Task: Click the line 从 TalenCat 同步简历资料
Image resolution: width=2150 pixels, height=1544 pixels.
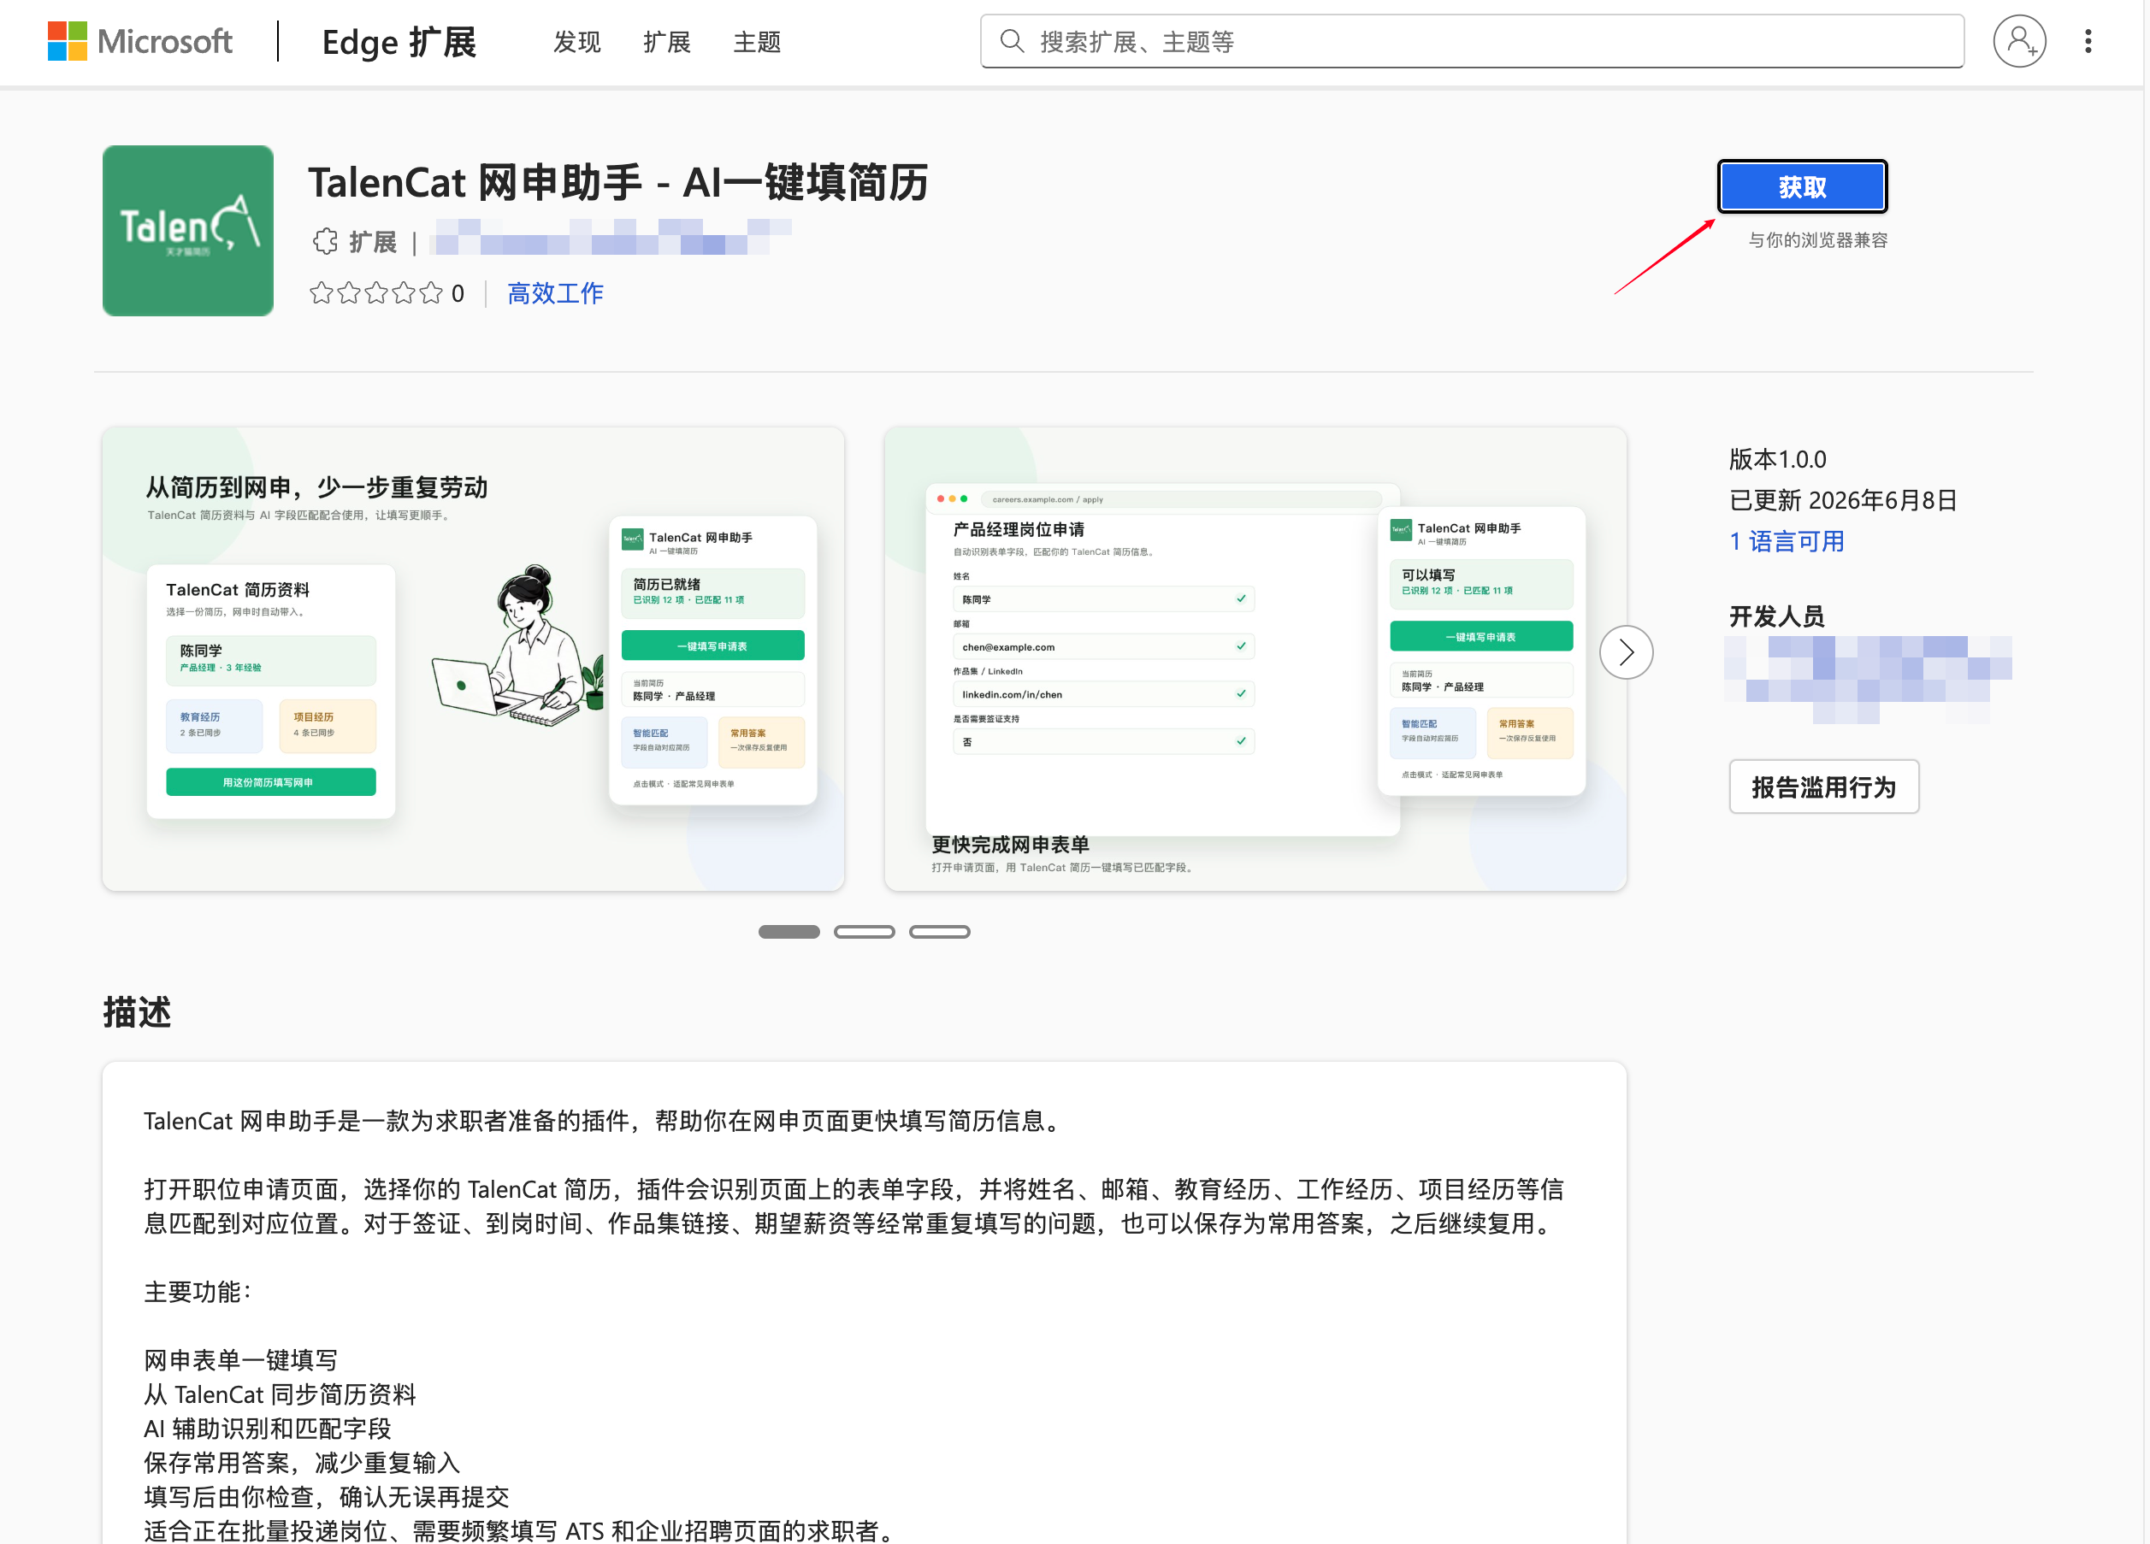Action: tap(280, 1394)
